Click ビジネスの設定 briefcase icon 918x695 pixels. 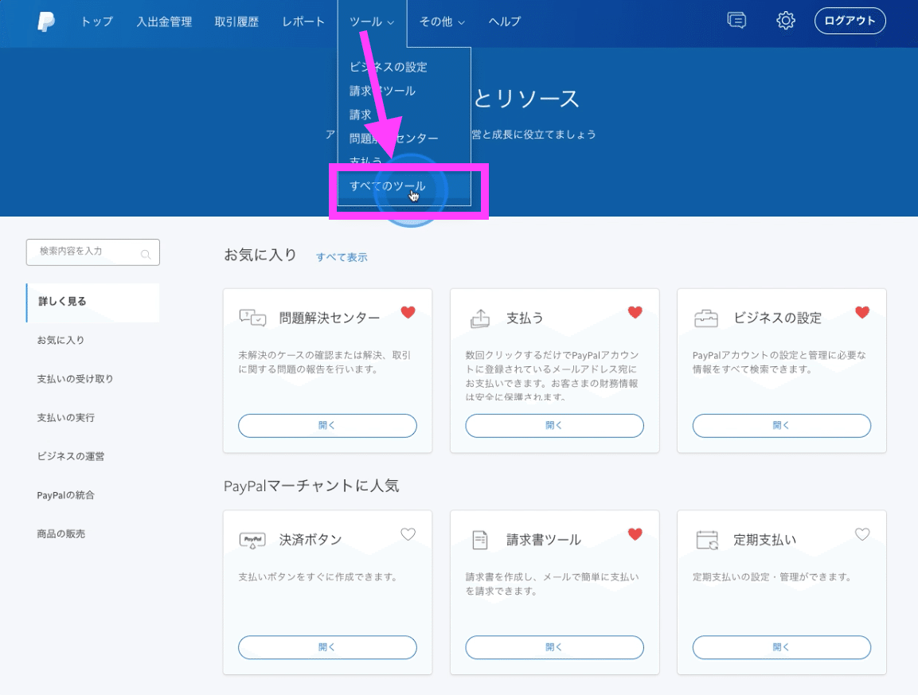tap(706, 318)
